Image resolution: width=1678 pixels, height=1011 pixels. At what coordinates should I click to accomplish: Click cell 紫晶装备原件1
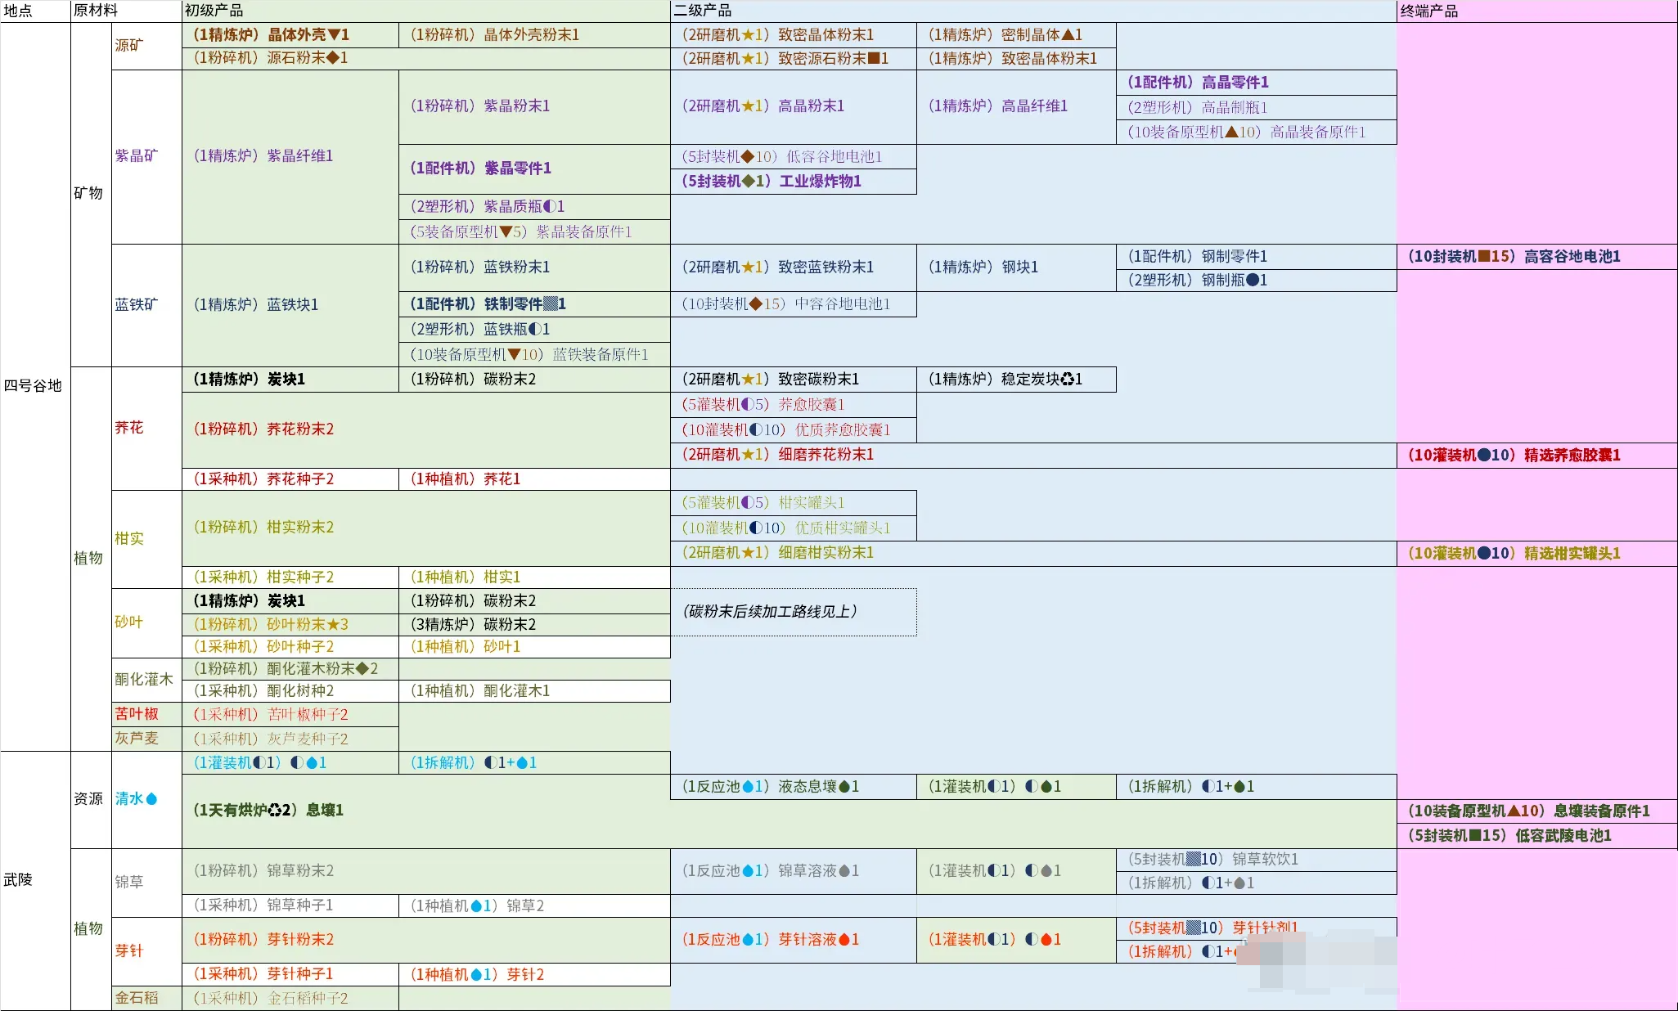point(534,232)
